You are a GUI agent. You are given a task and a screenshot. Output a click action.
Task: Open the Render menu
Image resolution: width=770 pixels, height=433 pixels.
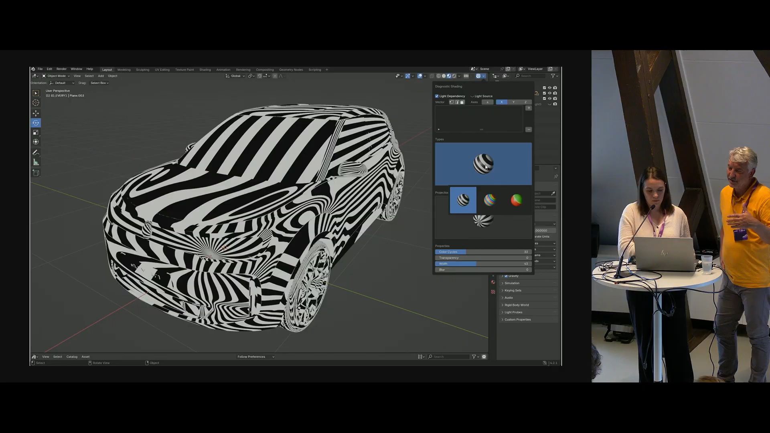coord(61,69)
